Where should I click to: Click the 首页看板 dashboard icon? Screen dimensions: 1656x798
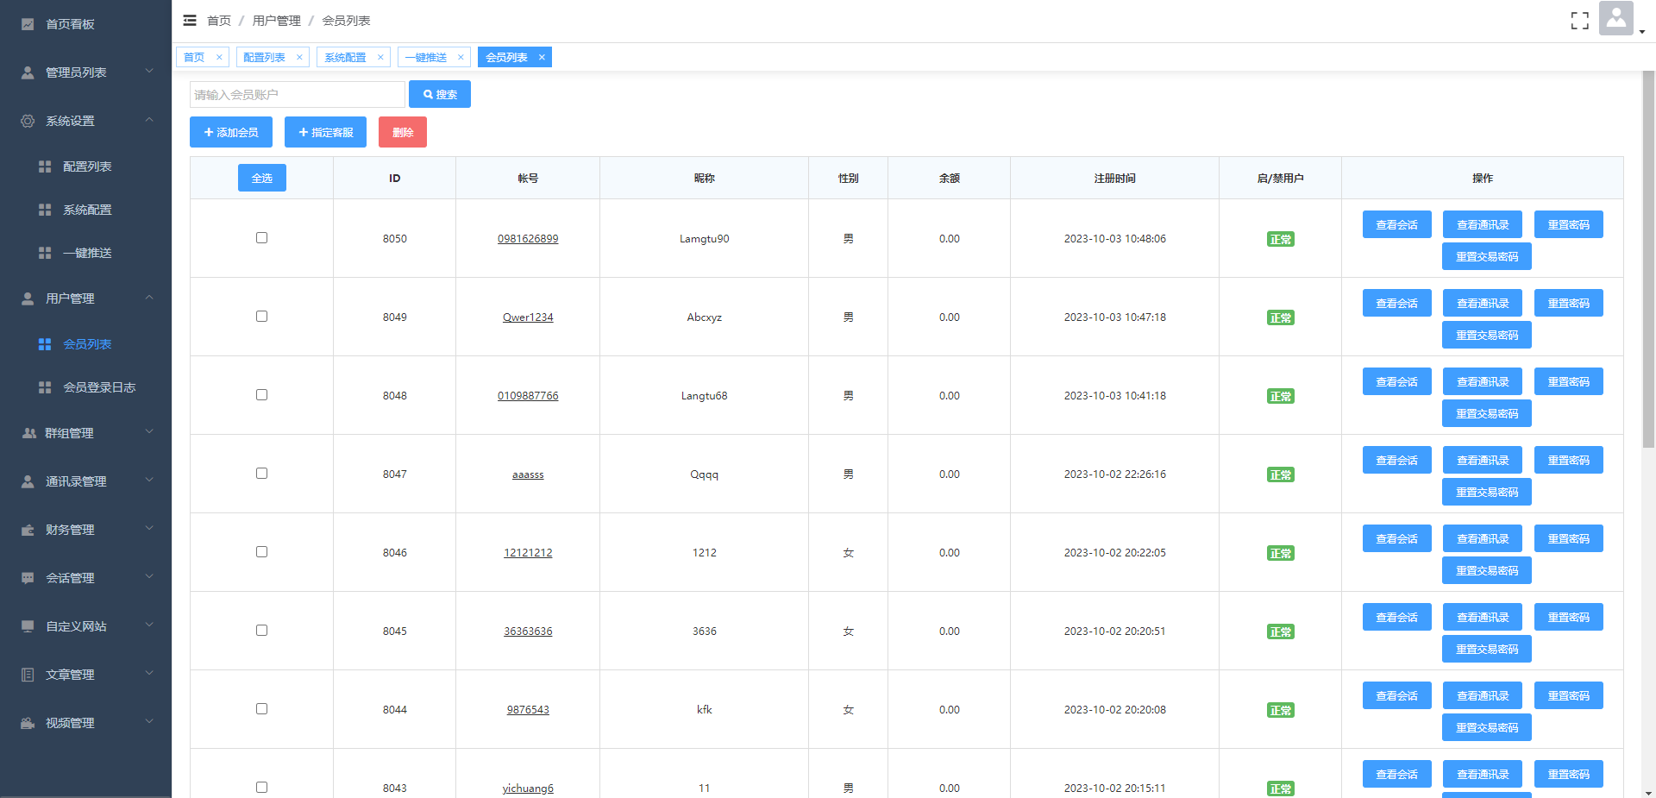[x=28, y=24]
